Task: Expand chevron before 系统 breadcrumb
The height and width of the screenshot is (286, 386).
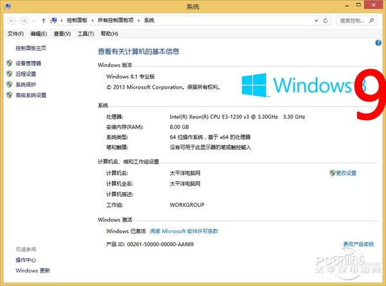Action: pyautogui.click(x=138, y=21)
